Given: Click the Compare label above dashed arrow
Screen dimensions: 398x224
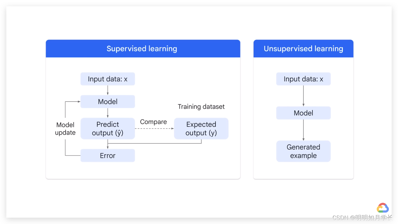Looking at the screenshot, I should tap(153, 122).
